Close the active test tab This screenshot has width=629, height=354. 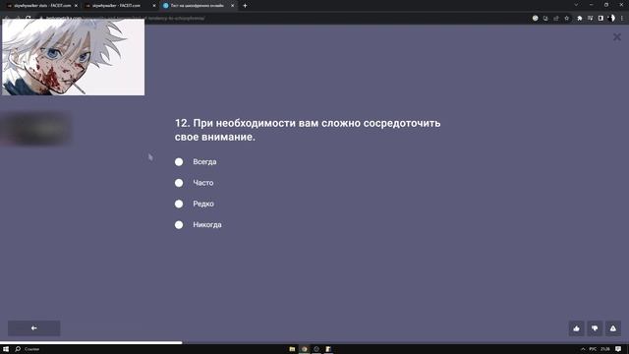click(x=232, y=6)
